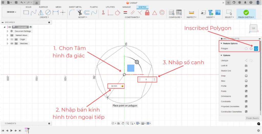Select the Inscribed Polygon option
262x134 pixels.
pyautogui.click(x=256, y=48)
